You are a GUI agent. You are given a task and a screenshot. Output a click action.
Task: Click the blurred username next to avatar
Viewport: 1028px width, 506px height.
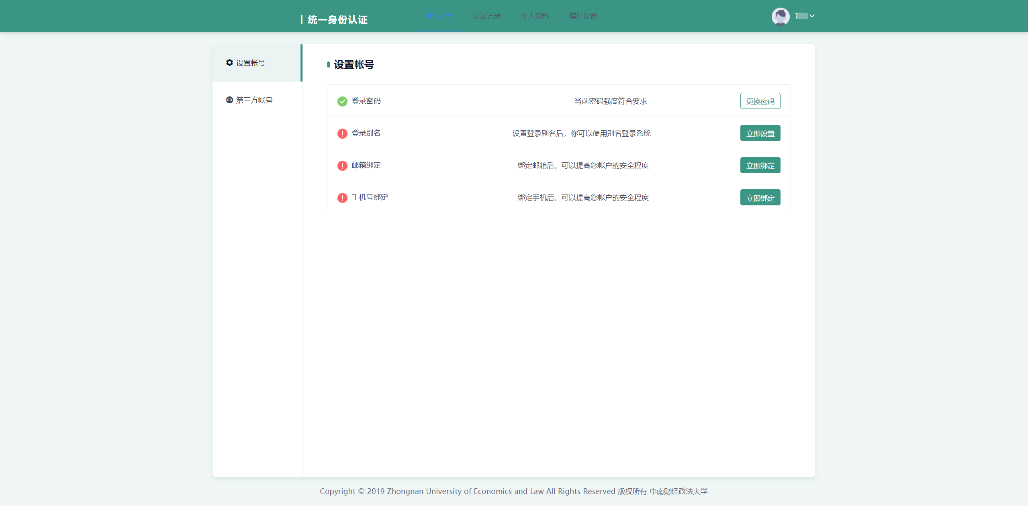tap(801, 16)
